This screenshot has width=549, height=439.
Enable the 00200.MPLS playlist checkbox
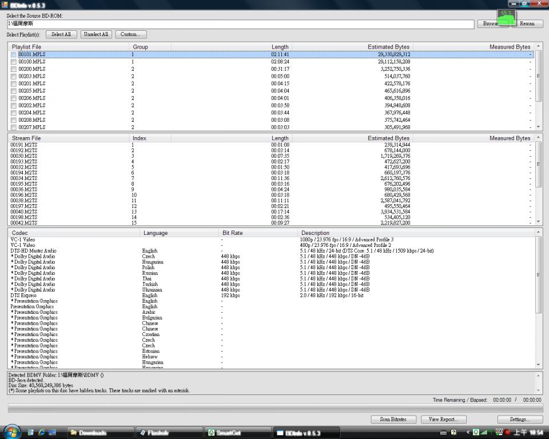tap(14, 69)
